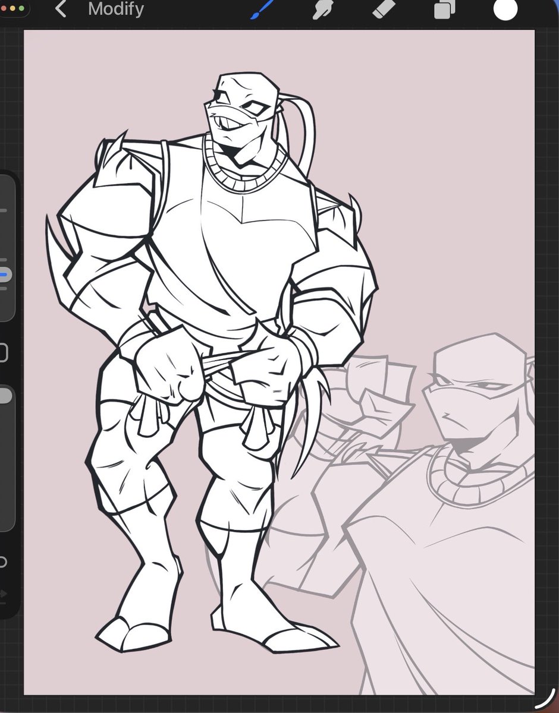This screenshot has width=559, height=713.
Task: Open the white active color picker
Action: pos(505,8)
